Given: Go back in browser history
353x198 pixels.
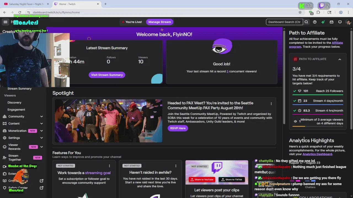Looking at the screenshot, I should (x=5, y=12).
